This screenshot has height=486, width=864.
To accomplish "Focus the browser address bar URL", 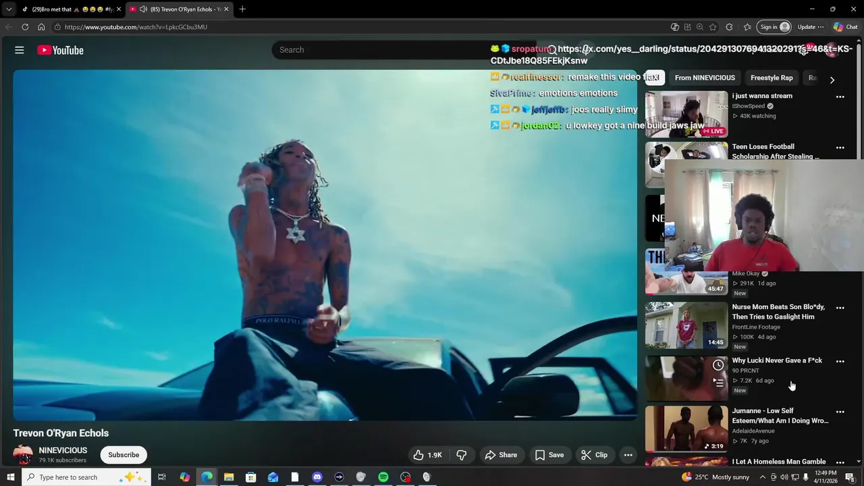I will tap(136, 27).
